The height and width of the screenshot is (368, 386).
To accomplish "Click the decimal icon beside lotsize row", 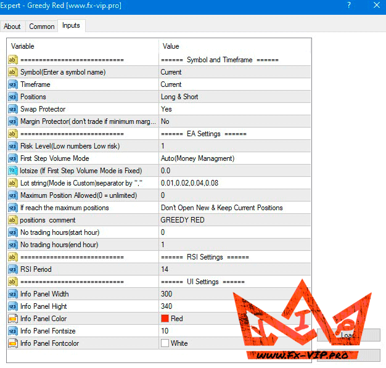I will [12, 171].
